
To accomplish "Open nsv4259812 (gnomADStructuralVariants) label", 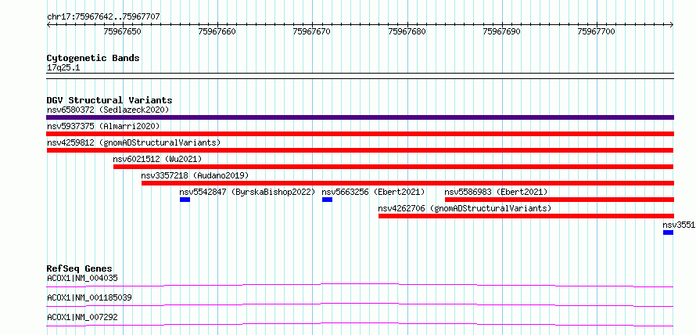I will pyautogui.click(x=134, y=142).
